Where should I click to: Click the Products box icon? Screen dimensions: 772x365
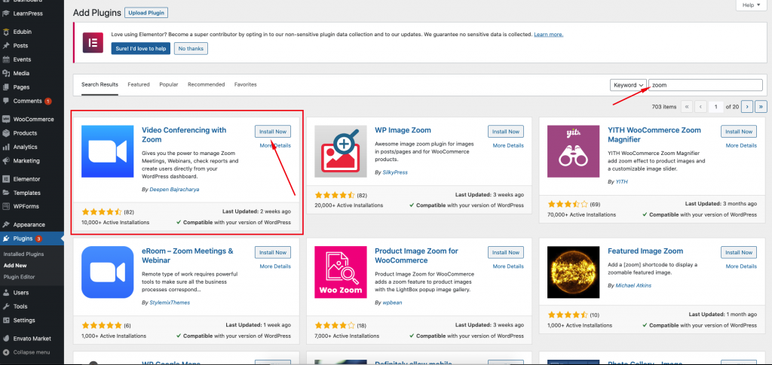click(x=6, y=133)
